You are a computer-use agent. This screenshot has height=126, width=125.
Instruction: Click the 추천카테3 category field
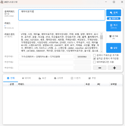click(x=46, y=68)
